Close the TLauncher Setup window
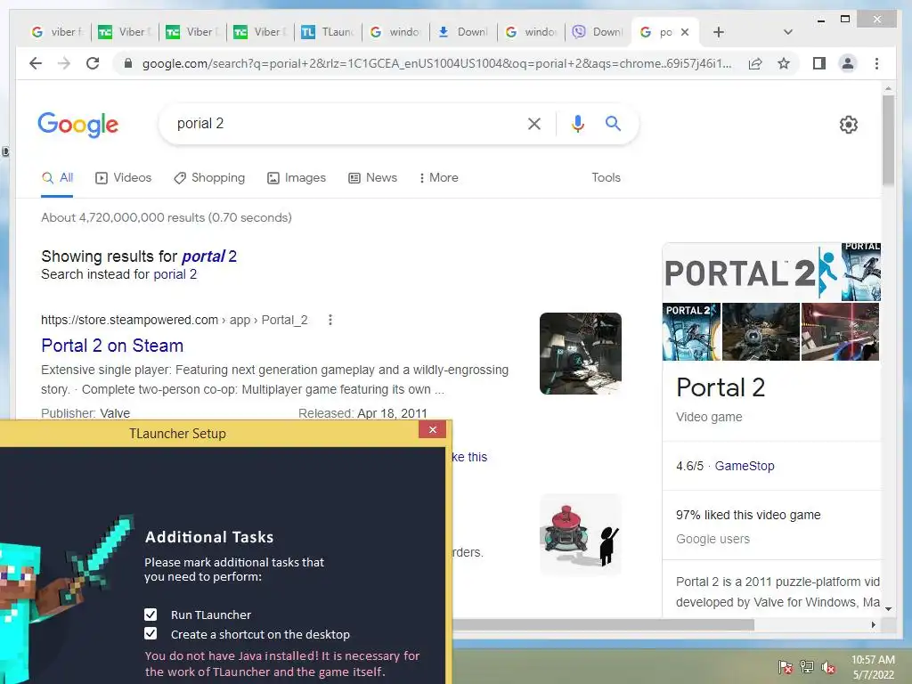This screenshot has height=684, width=912. (432, 430)
